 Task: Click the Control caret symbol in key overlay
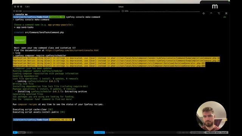[x=211, y=13]
